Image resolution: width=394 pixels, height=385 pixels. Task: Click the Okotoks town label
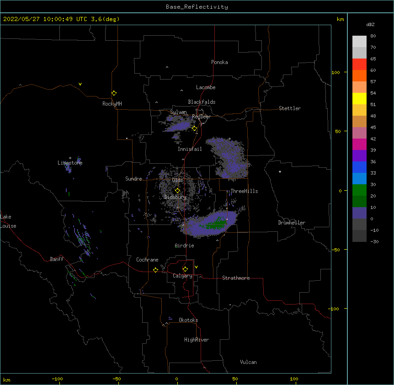pyautogui.click(x=188, y=320)
